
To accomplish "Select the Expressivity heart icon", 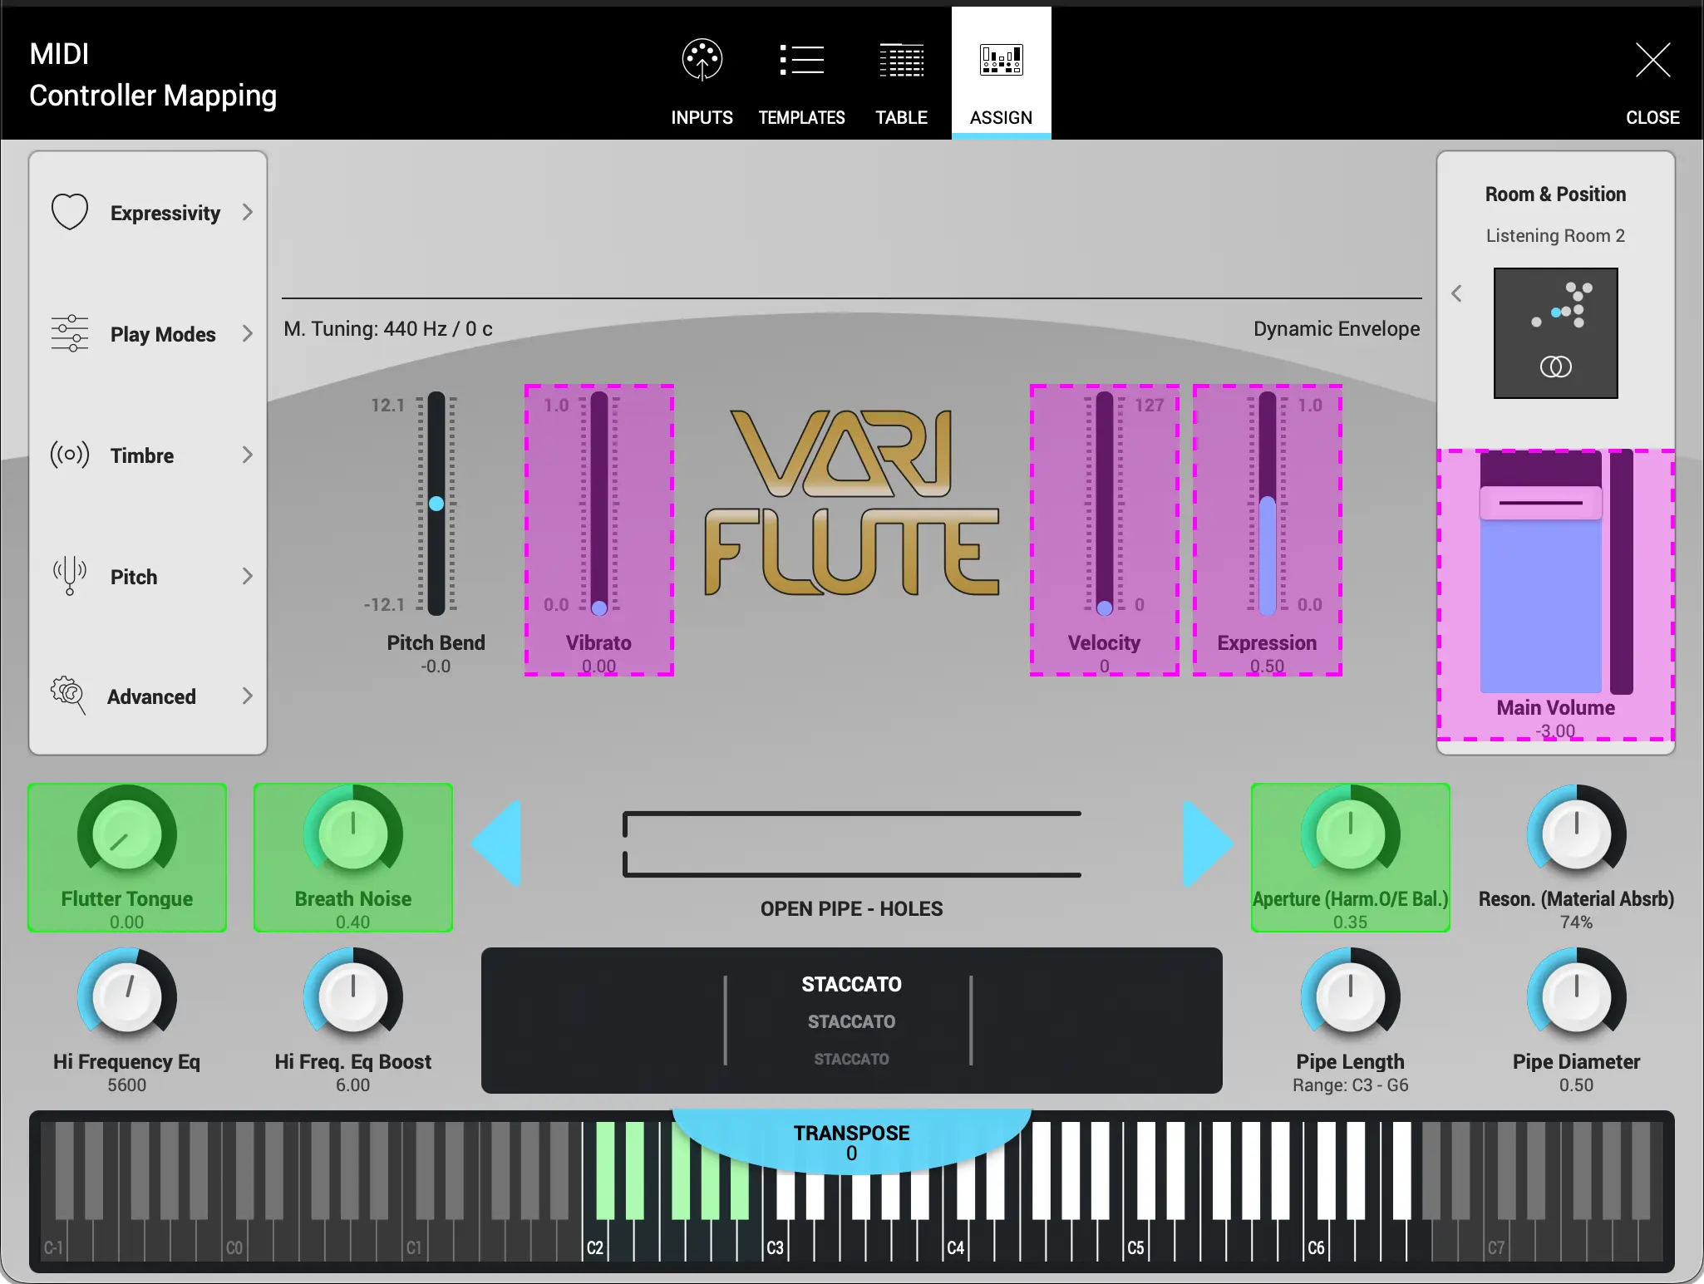I will [x=70, y=212].
